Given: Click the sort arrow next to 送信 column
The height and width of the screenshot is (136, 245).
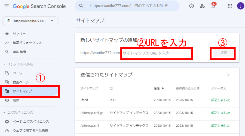Looking at the screenshot, I should 163,88.
